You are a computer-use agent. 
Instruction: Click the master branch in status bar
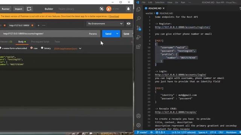pyautogui.click(x=142, y=132)
